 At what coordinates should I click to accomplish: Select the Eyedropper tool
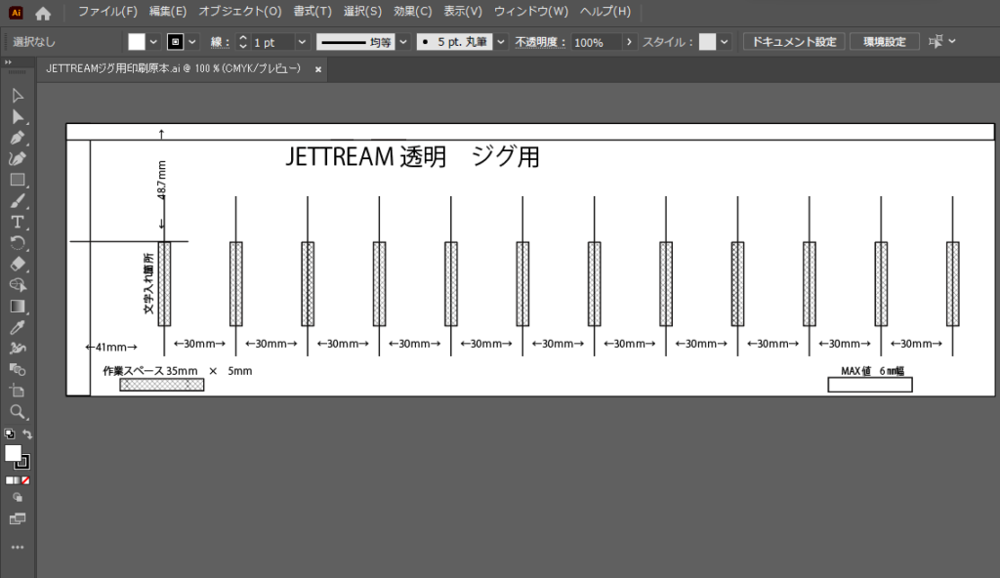pos(18,327)
